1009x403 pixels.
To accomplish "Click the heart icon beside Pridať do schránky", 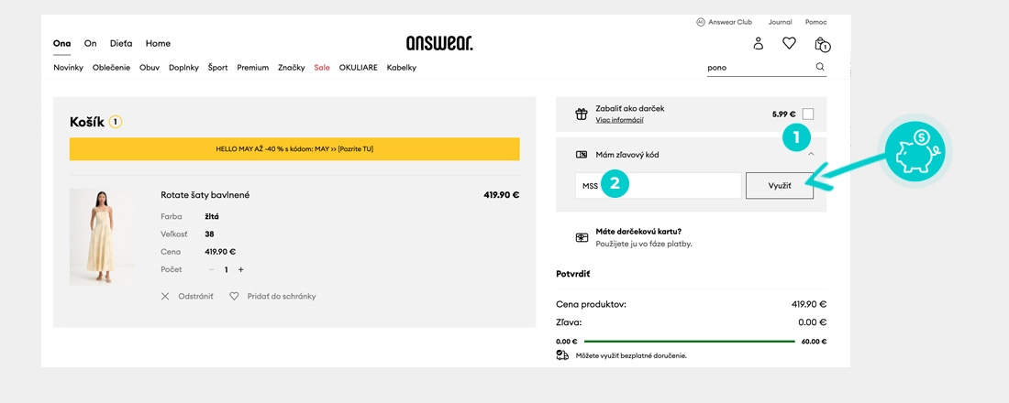I will tap(234, 297).
